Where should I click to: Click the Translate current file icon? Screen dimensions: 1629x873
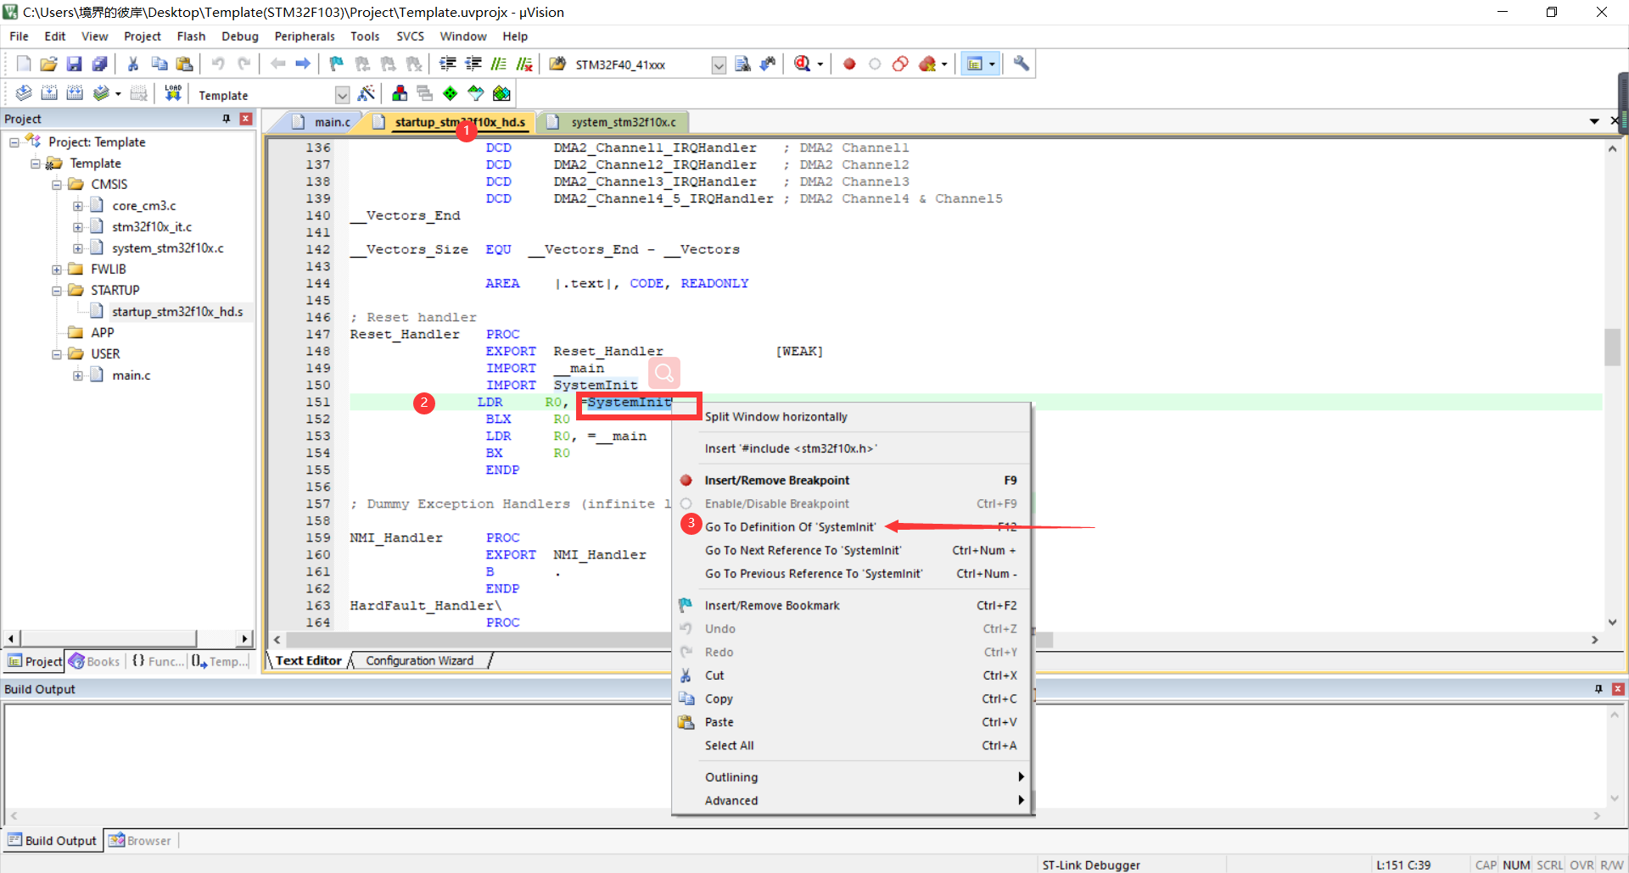coord(24,93)
